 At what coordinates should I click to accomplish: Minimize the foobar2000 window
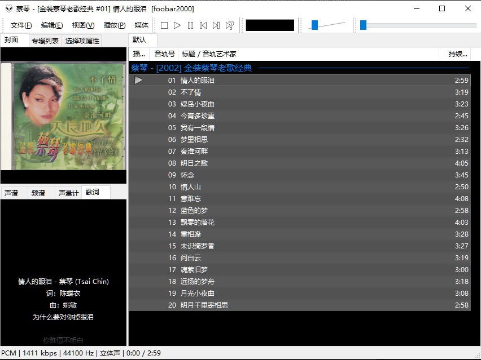417,8
